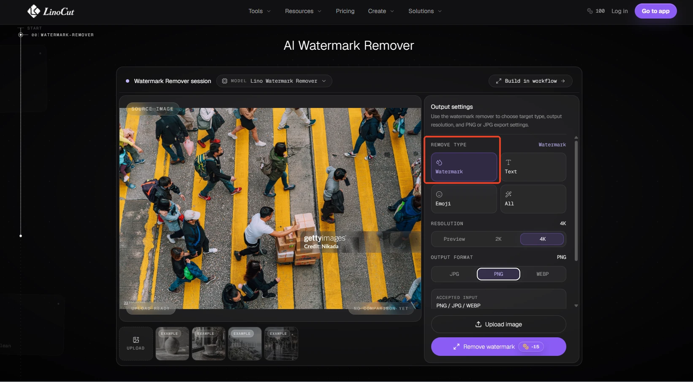Expand the Solutions navigation menu
The height and width of the screenshot is (382, 693).
(425, 11)
